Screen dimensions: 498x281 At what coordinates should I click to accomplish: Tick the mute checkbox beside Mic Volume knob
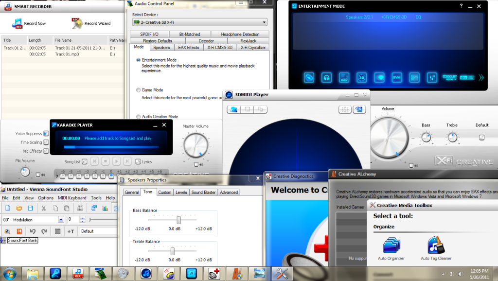click(38, 175)
